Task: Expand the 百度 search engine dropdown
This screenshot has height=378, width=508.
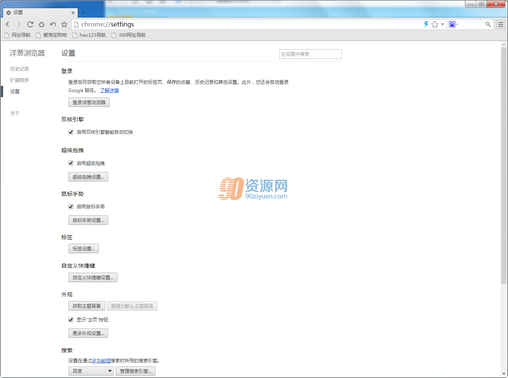Action: [x=91, y=371]
